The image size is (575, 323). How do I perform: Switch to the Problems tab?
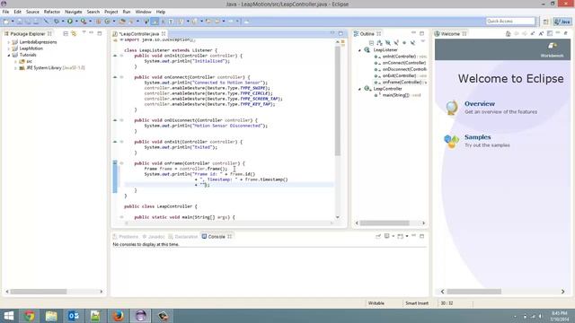tap(126, 237)
